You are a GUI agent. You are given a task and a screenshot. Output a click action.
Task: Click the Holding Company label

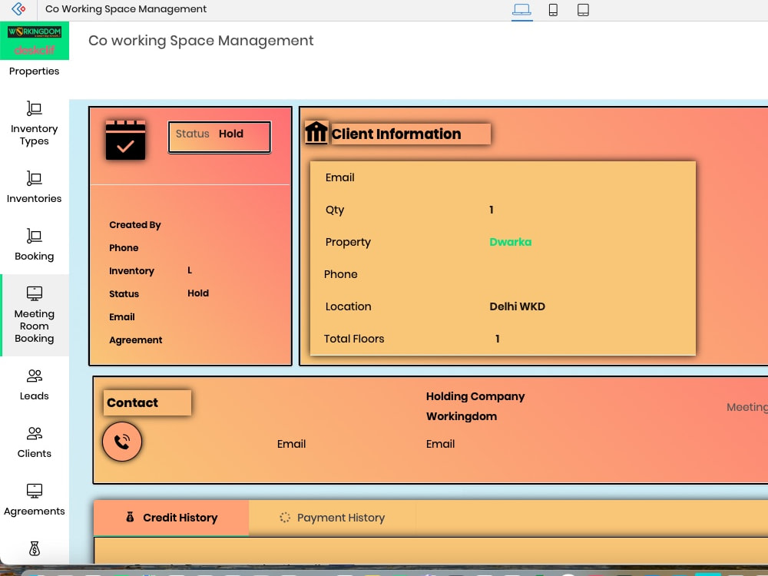tap(475, 396)
